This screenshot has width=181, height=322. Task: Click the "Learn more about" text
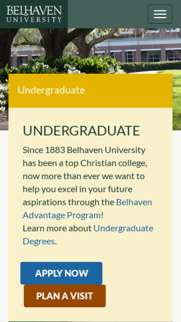coord(57,228)
